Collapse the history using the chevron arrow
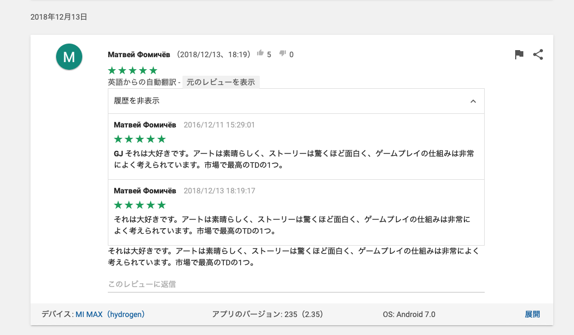The image size is (574, 335). point(473,101)
